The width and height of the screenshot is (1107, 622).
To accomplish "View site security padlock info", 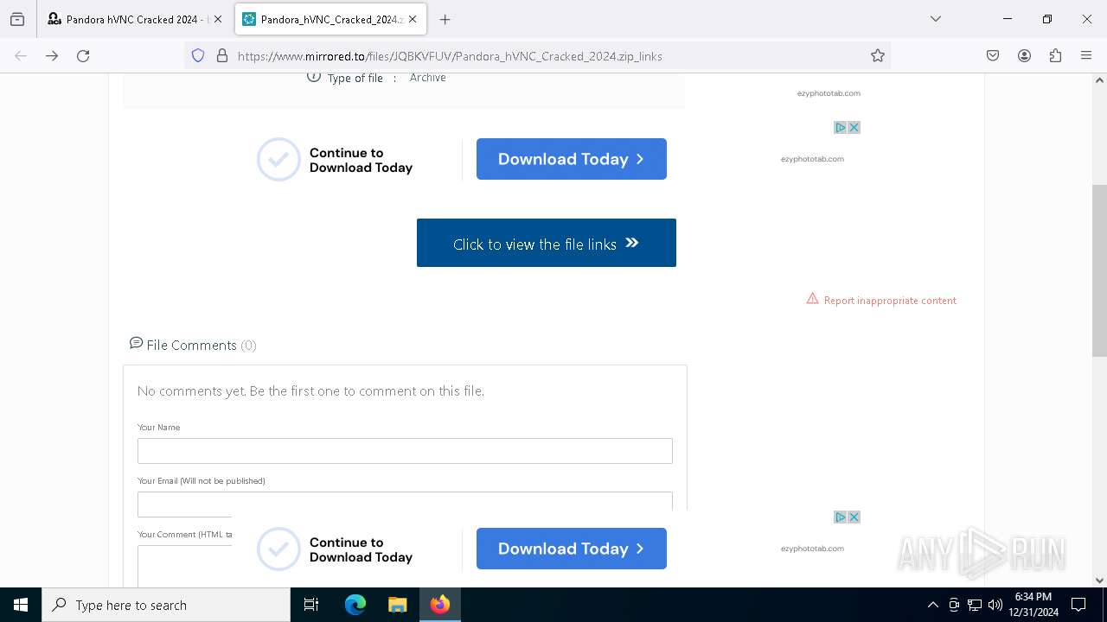I will pyautogui.click(x=222, y=55).
